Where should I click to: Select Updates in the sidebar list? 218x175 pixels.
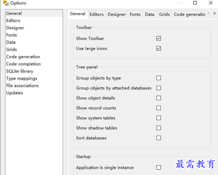point(15,93)
